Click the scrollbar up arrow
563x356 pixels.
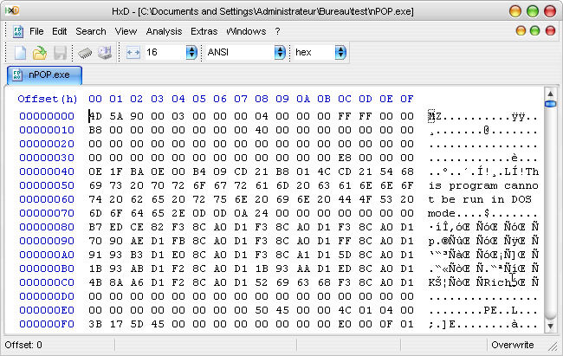click(550, 94)
